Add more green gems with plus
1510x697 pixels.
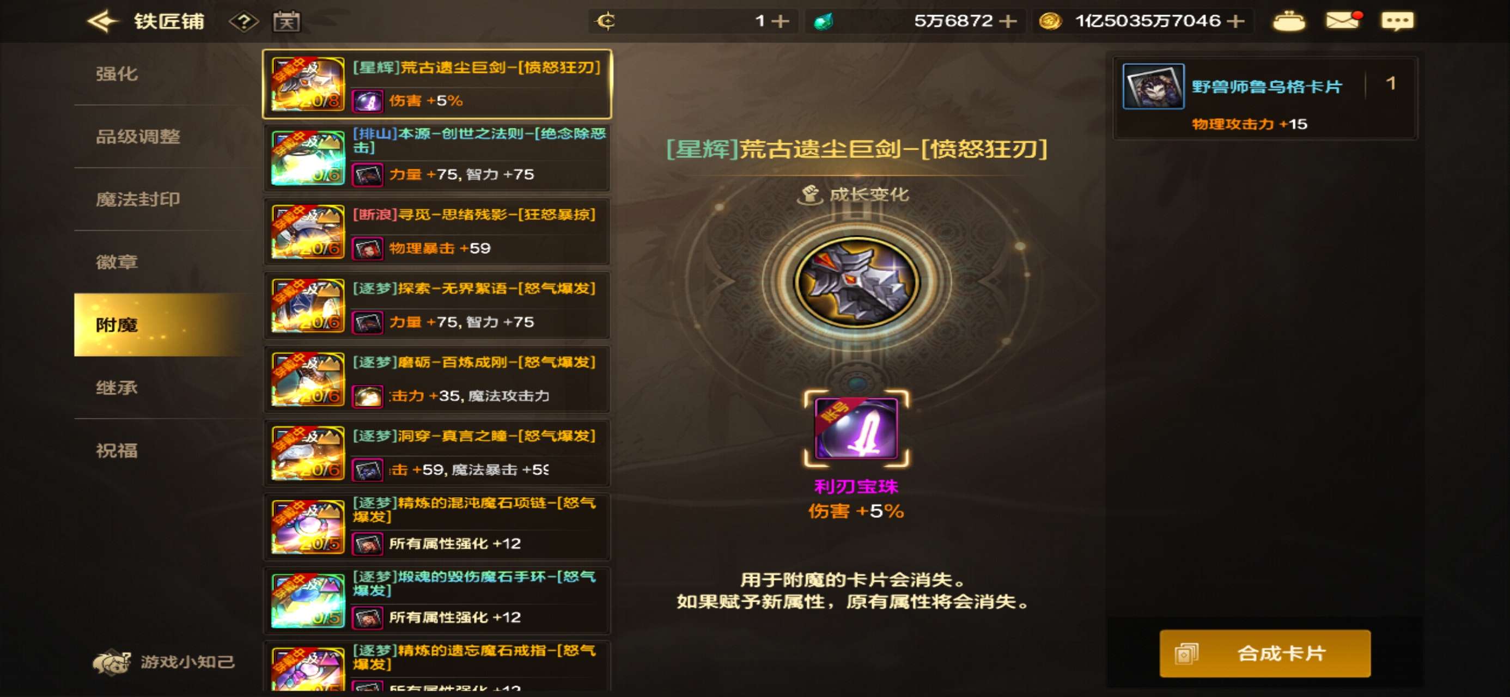tap(1008, 21)
